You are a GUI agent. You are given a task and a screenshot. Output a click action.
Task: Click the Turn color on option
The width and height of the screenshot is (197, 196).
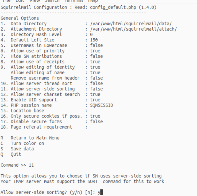click(x=22, y=143)
